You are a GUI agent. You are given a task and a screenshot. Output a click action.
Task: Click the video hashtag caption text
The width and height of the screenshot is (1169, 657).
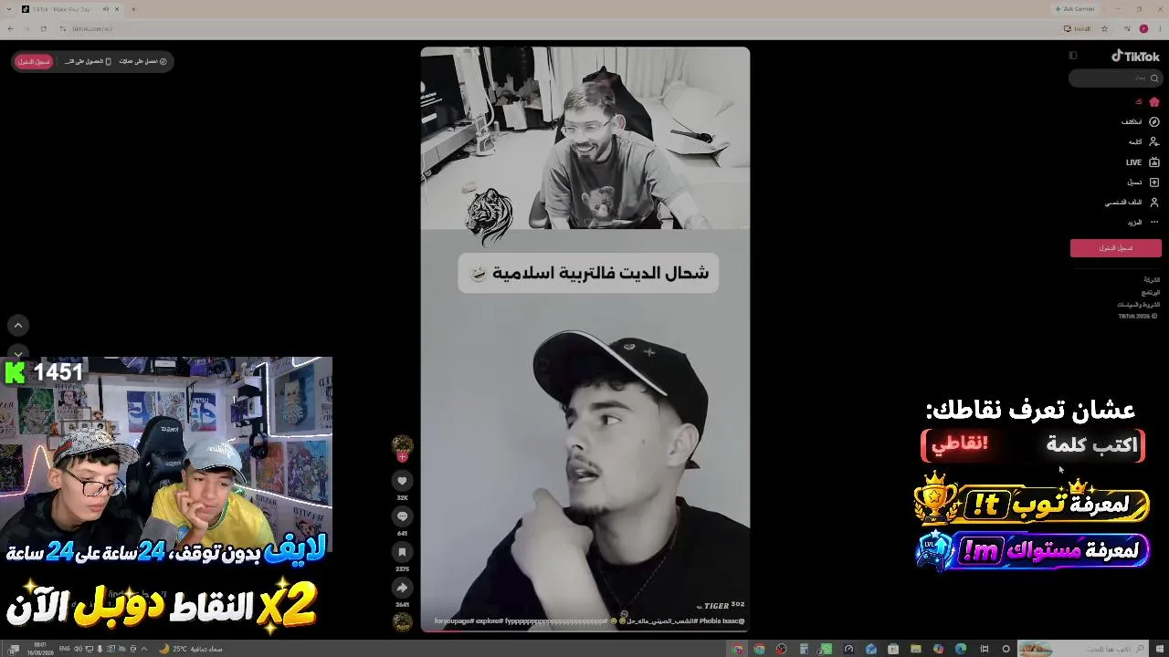point(589,620)
